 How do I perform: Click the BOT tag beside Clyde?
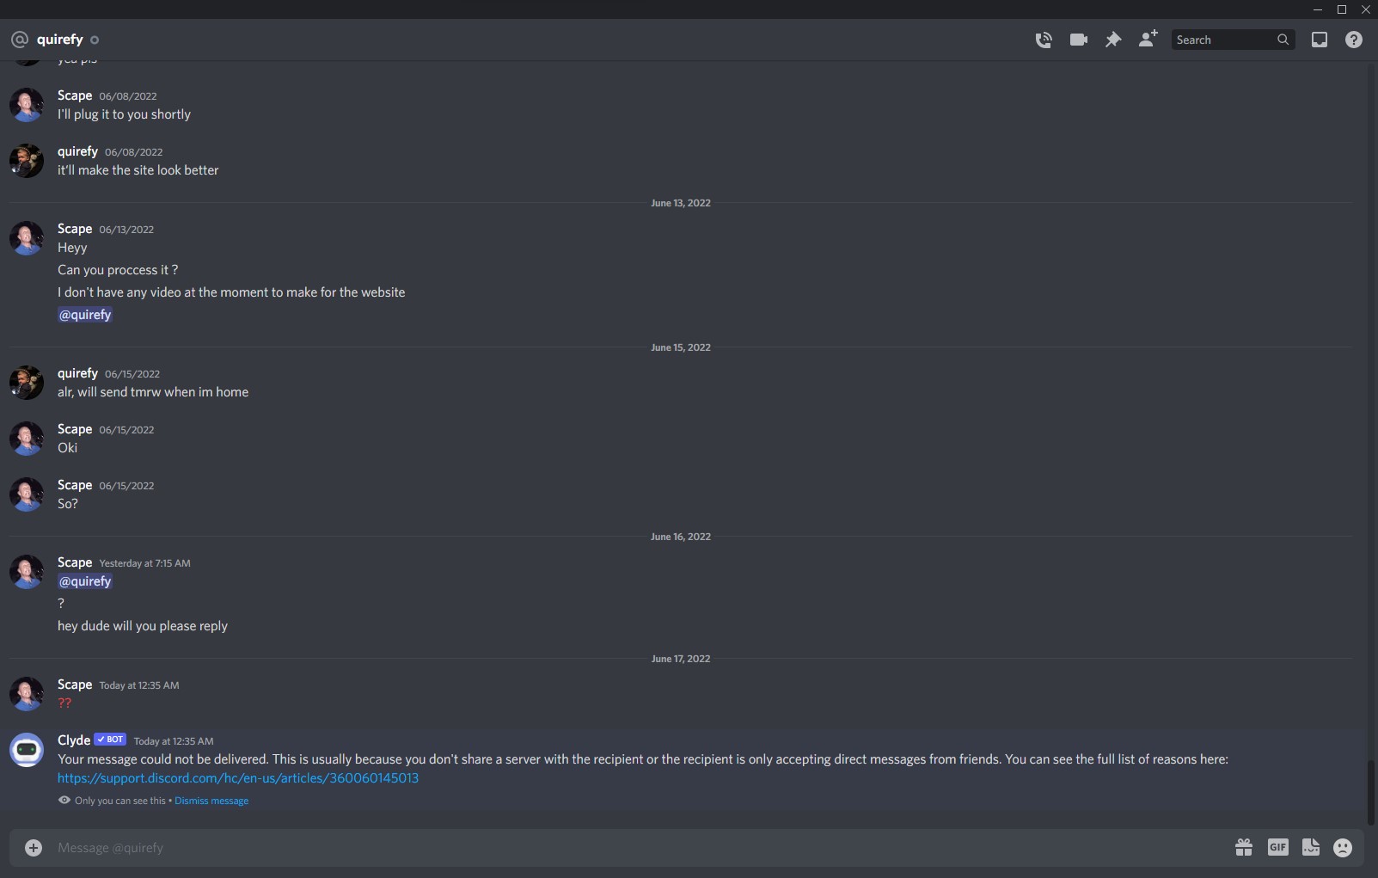tap(110, 740)
